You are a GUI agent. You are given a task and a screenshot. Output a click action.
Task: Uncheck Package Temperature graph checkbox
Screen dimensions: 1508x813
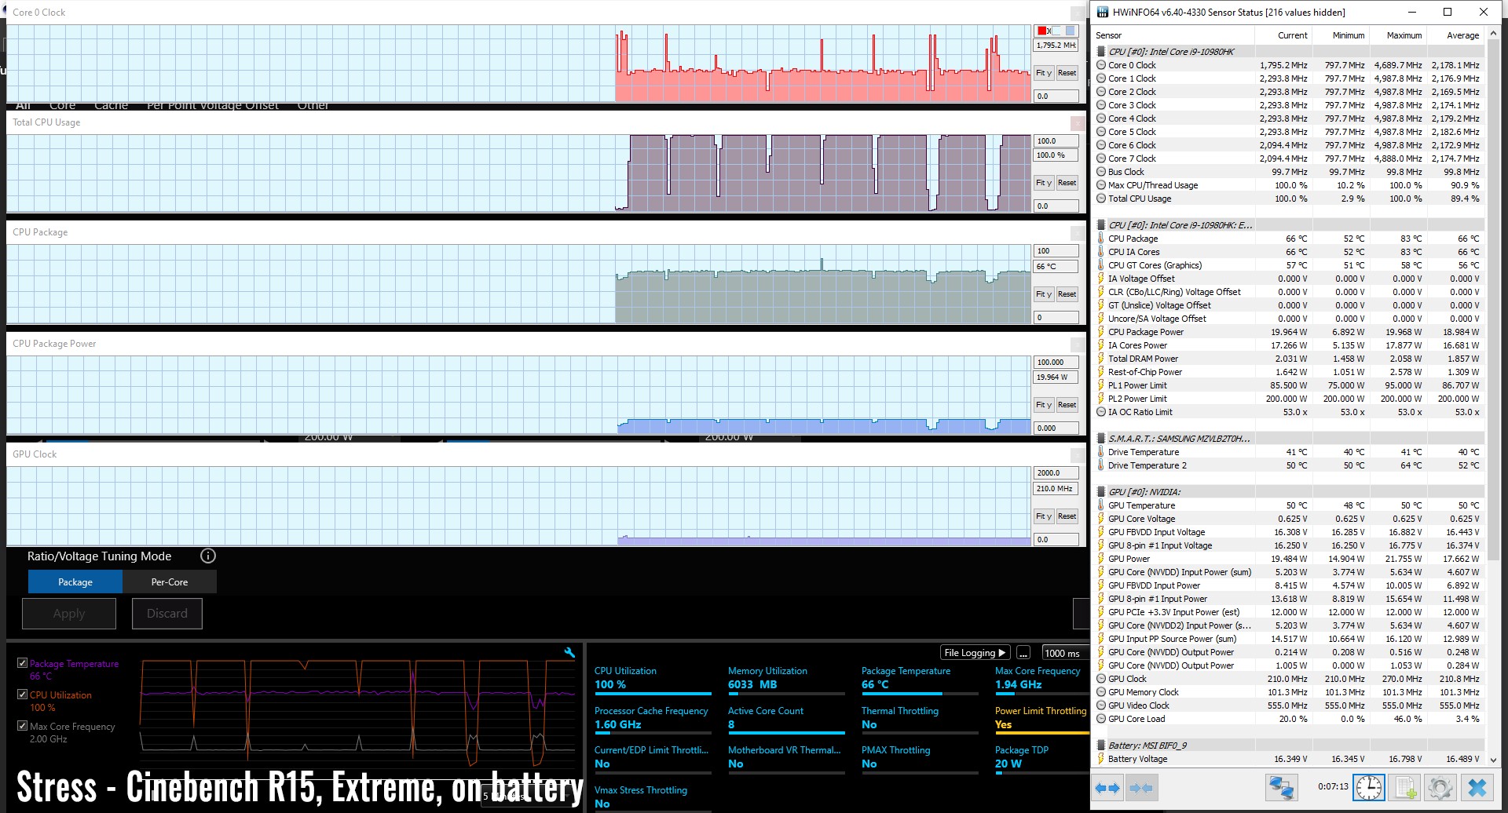coord(22,663)
